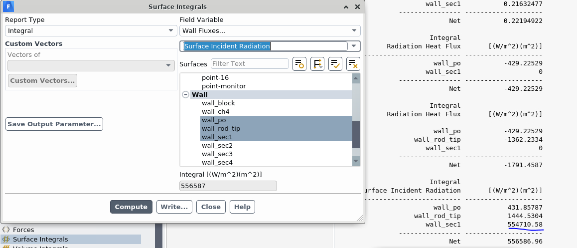Viewport: 577px width, 248px height.
Task: Close the Surface Integrals dialog using title X
Action: [357, 7]
